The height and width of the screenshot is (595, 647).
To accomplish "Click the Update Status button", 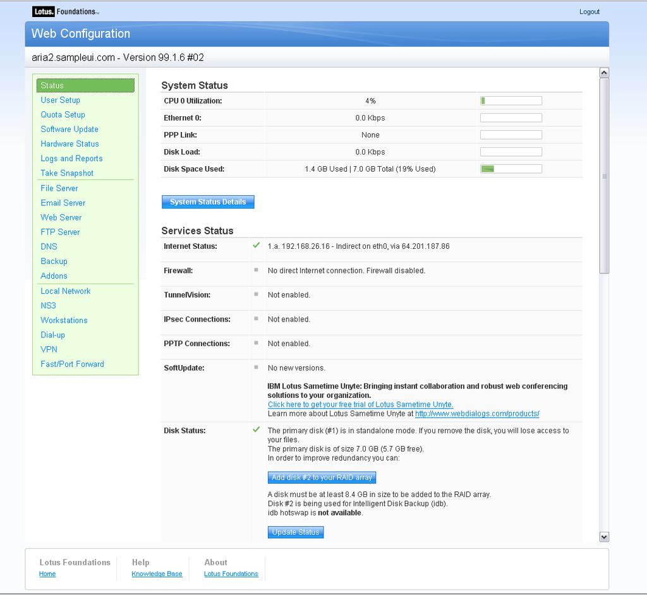I will 296,532.
